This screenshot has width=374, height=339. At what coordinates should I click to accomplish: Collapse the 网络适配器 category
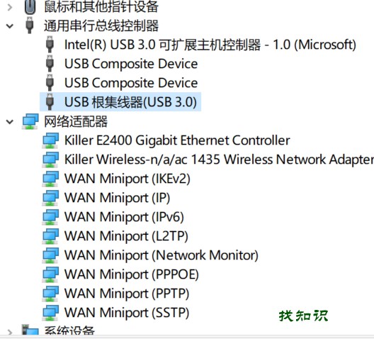point(9,122)
